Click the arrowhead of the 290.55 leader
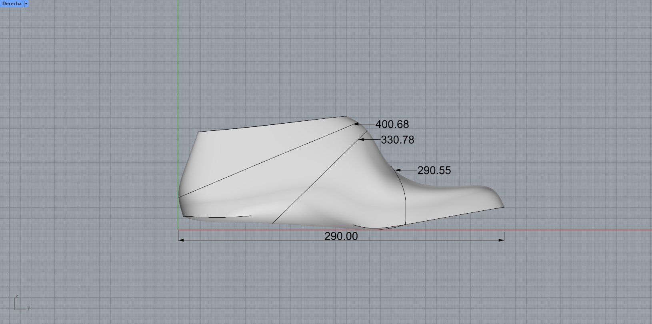Viewport: 652px width, 324px height. point(398,170)
